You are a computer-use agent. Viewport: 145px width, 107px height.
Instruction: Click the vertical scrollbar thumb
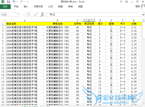144,30
